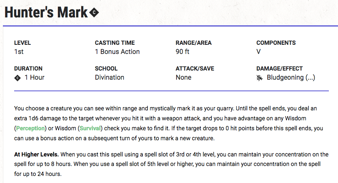
Task: Click the 90 ft range value
Action: point(182,52)
